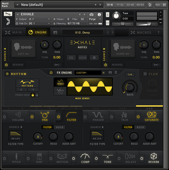Image resolution: width=169 pixels, height=170 pixels.
Task: Open the gear settings in Exhale Notes
Action: [x=94, y=58]
